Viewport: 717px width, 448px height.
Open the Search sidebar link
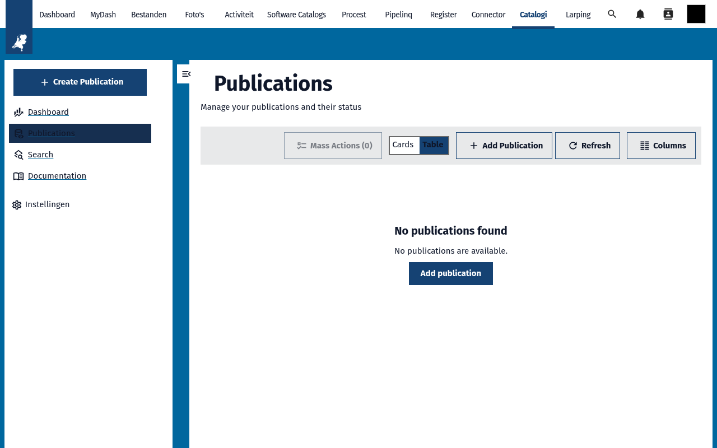(x=40, y=155)
